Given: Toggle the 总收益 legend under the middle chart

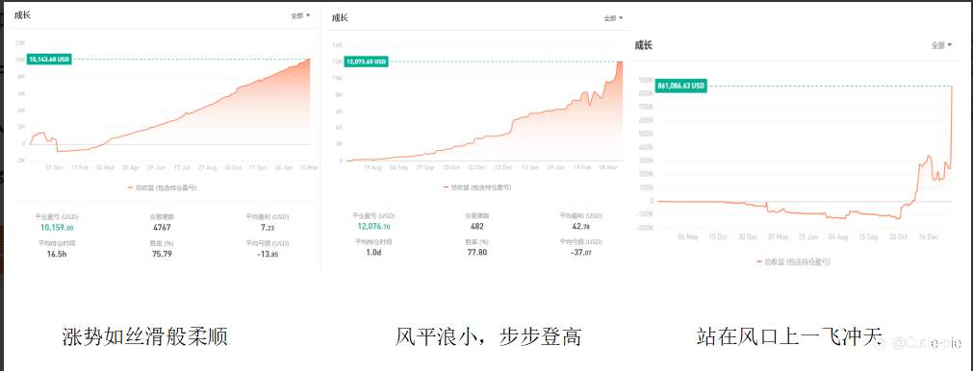Looking at the screenshot, I should [477, 186].
